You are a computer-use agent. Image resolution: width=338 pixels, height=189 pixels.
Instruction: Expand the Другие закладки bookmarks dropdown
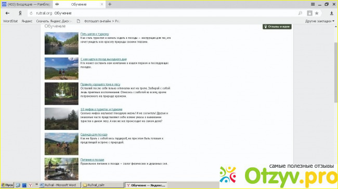320,21
